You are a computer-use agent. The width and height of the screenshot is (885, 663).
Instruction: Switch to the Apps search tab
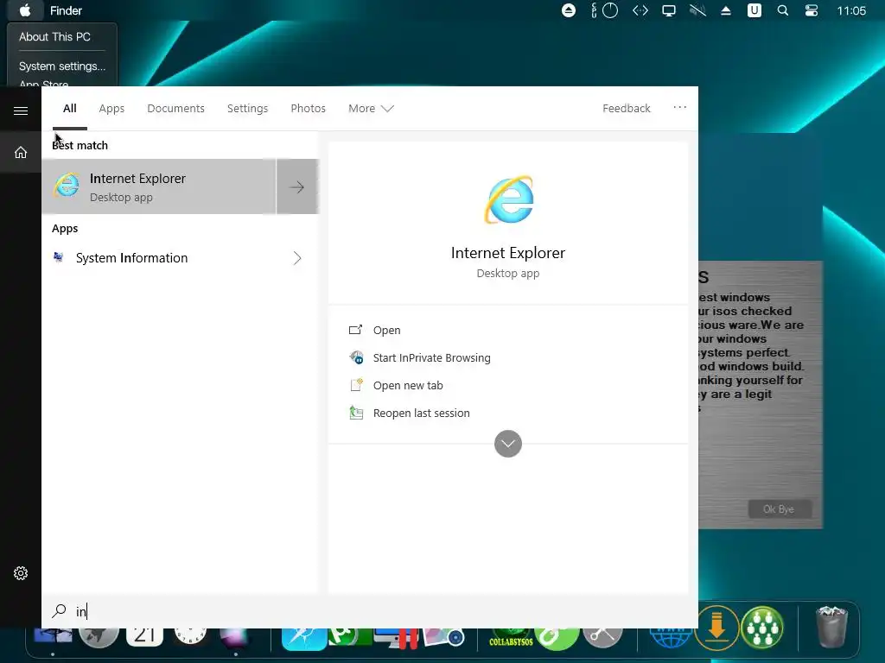111,108
